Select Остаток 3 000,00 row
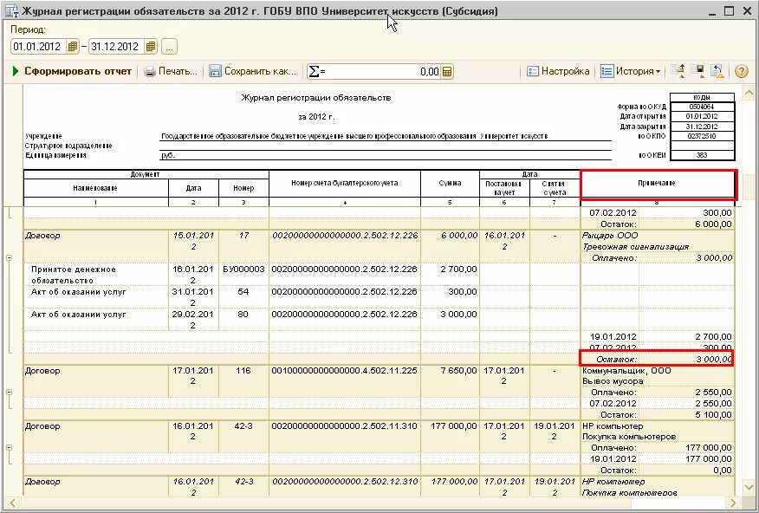This screenshot has height=513, width=759. point(658,359)
